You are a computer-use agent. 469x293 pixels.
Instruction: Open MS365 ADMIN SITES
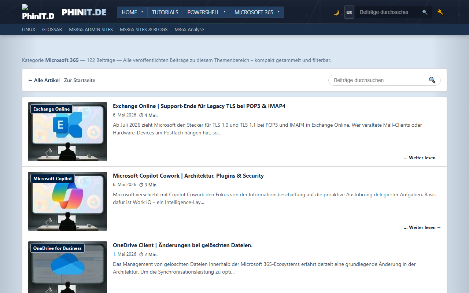coord(91,29)
